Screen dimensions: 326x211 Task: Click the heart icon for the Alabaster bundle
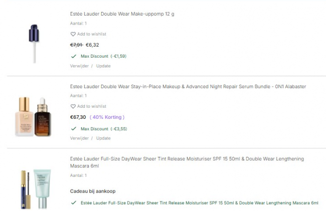(73, 106)
